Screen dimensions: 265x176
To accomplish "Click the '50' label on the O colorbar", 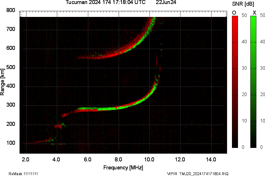I will click(x=244, y=15).
